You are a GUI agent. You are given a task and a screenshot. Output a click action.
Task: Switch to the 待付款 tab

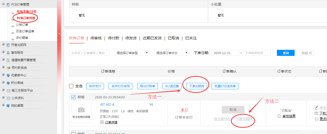[x=113, y=38]
